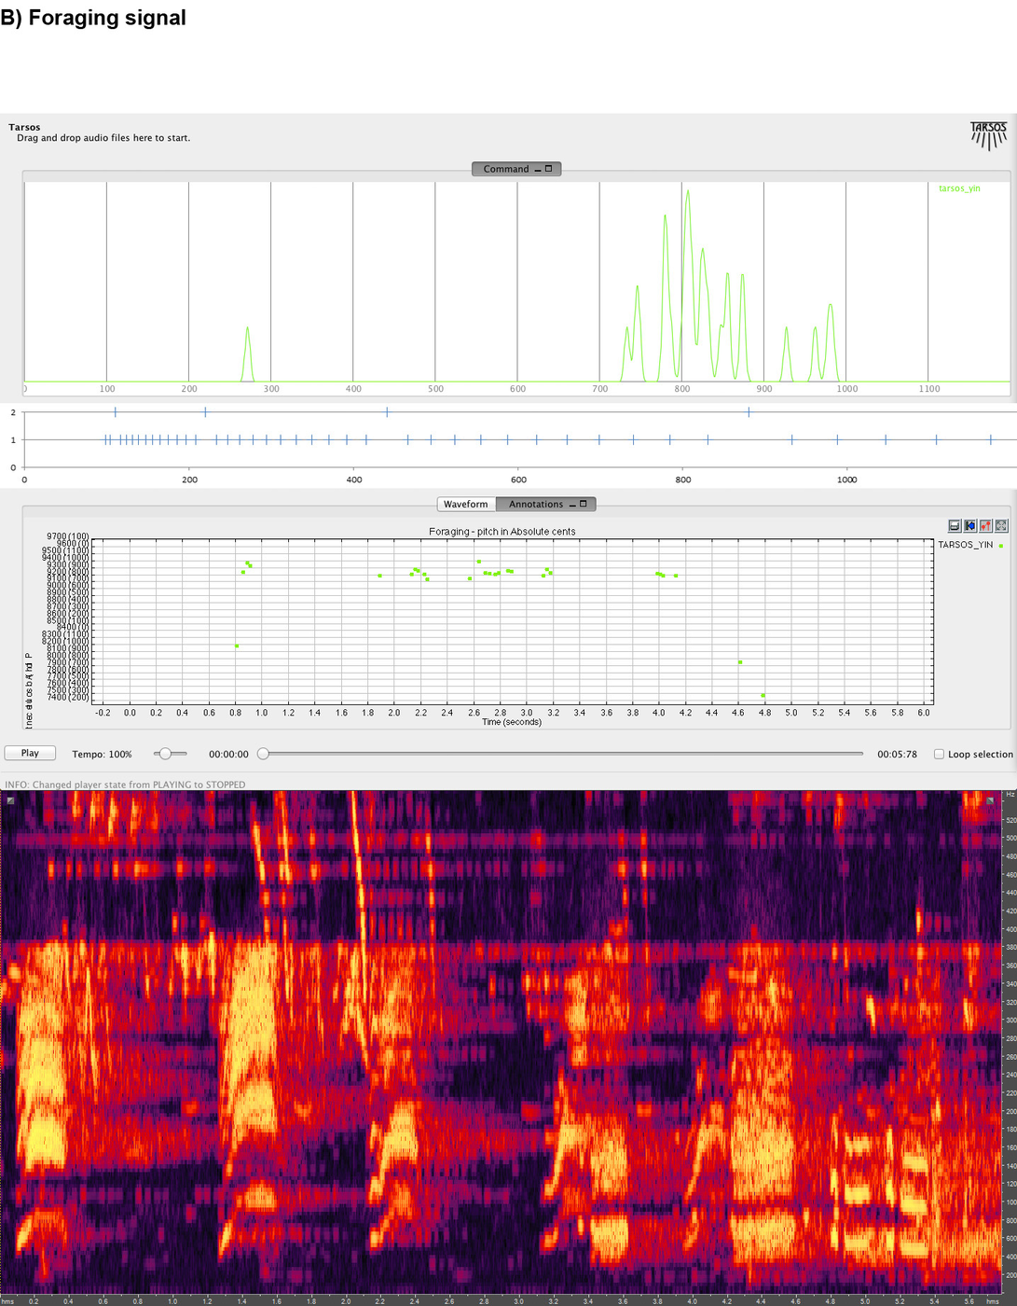Select the Command tab
The width and height of the screenshot is (1017, 1306).
[x=505, y=169]
